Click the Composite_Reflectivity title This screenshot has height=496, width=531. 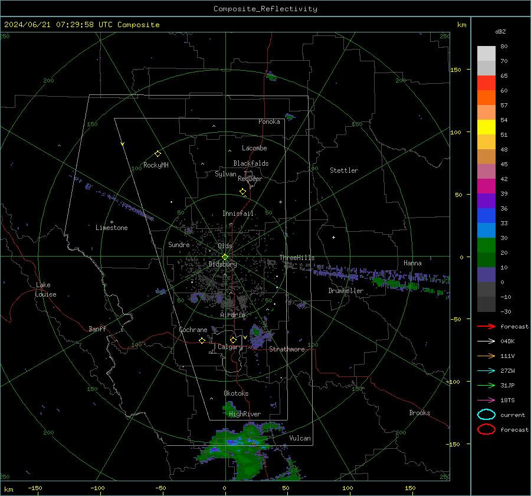tap(265, 9)
